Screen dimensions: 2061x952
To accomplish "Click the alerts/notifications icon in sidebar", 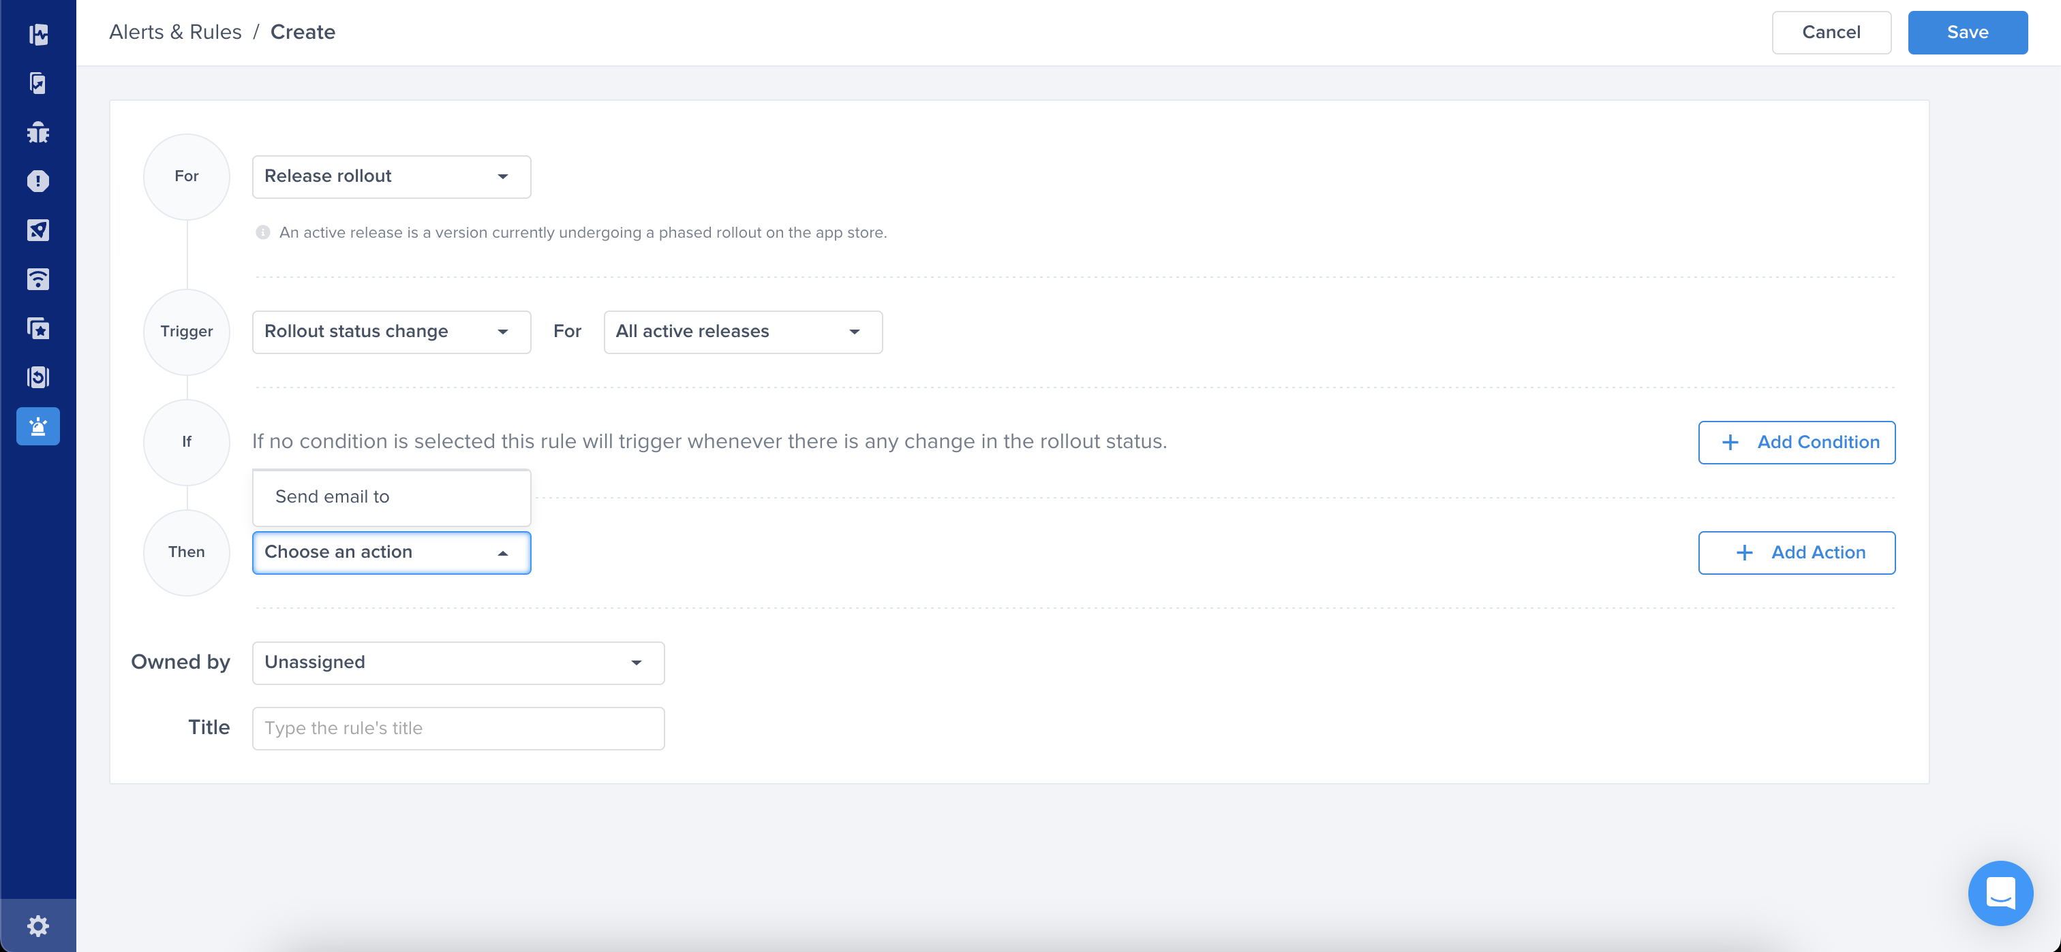I will point(37,426).
